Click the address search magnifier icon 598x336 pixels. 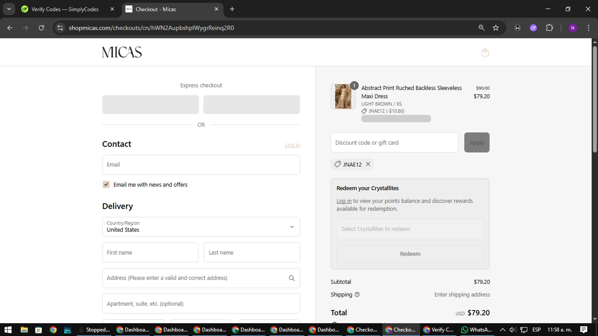tap(291, 278)
